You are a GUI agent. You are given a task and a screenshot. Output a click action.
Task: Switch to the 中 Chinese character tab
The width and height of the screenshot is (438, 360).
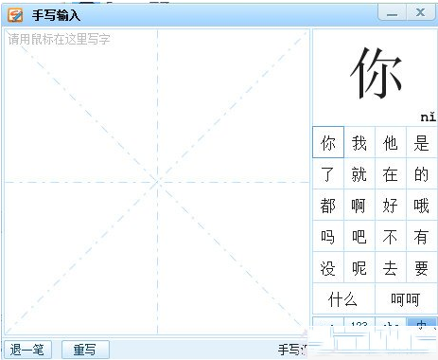422,323
